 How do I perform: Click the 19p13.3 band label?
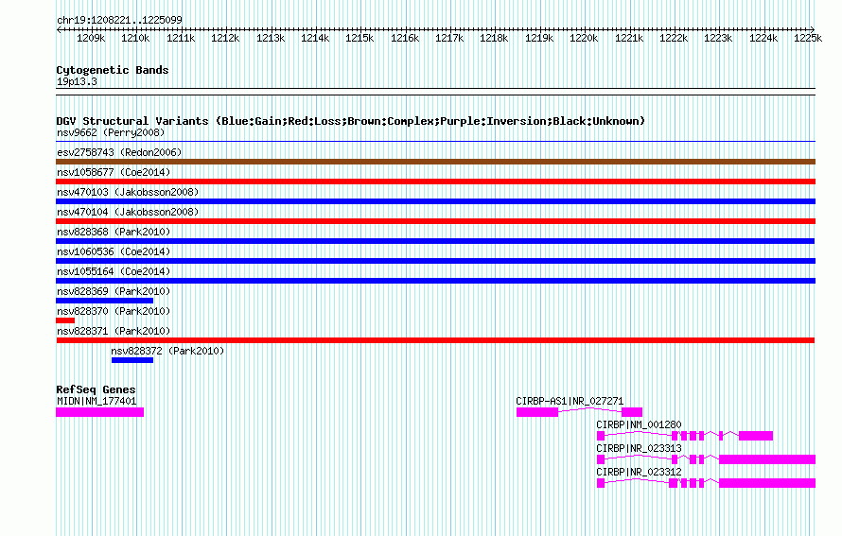click(77, 82)
